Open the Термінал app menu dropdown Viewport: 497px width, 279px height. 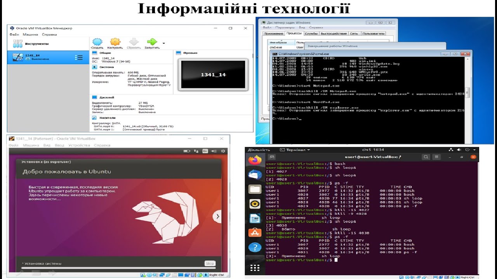295,150
